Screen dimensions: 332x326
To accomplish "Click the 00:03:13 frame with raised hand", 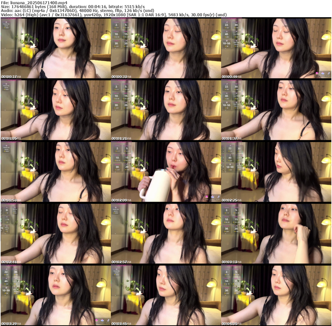I will (x=276, y=234).
